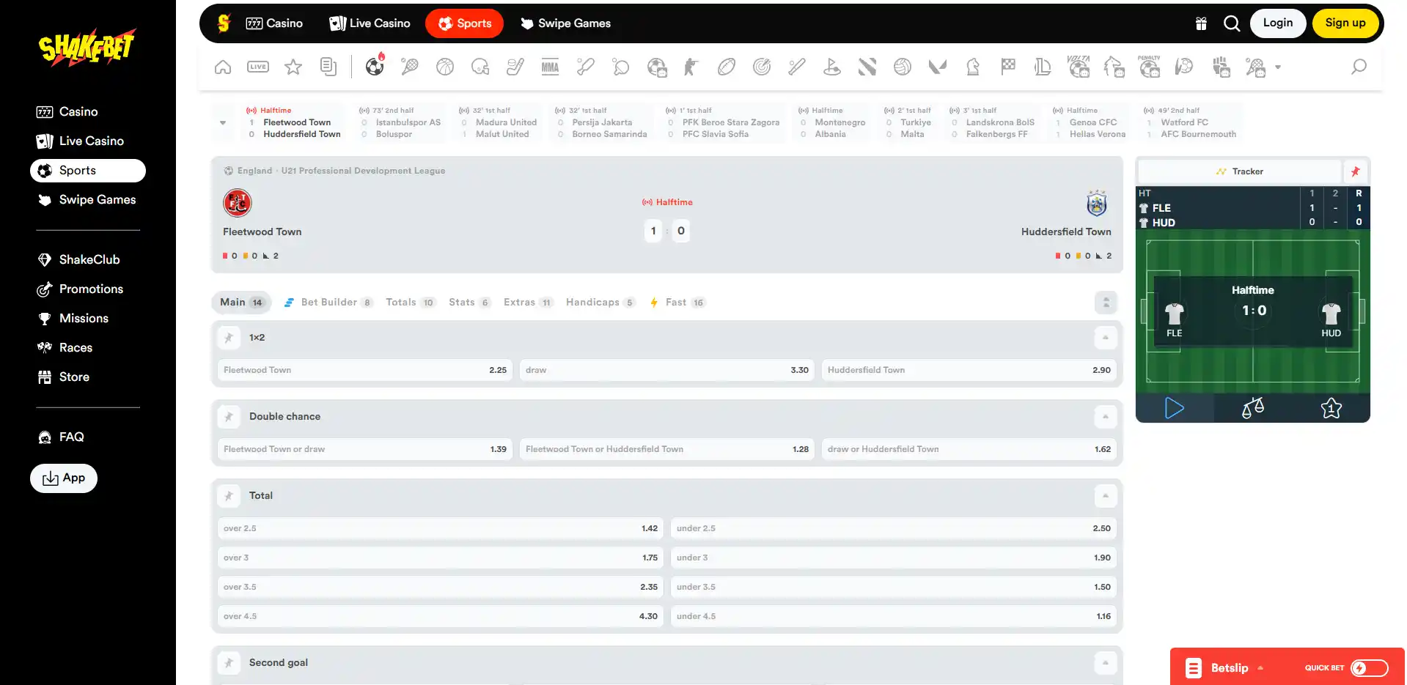Open Live Casino in top navigation bar

click(x=370, y=23)
